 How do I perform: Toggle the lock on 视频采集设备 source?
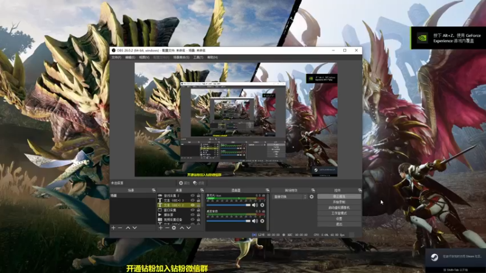tap(199, 220)
